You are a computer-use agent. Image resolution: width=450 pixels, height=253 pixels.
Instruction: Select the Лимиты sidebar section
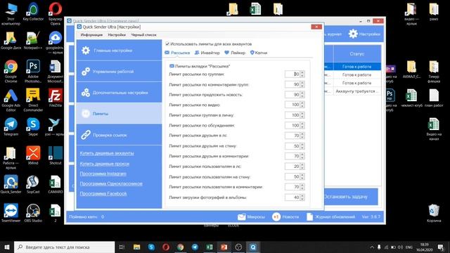pyautogui.click(x=119, y=114)
